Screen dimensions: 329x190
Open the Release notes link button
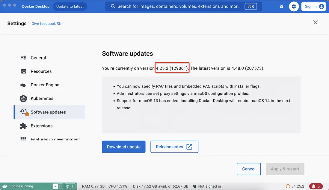pyautogui.click(x=174, y=147)
